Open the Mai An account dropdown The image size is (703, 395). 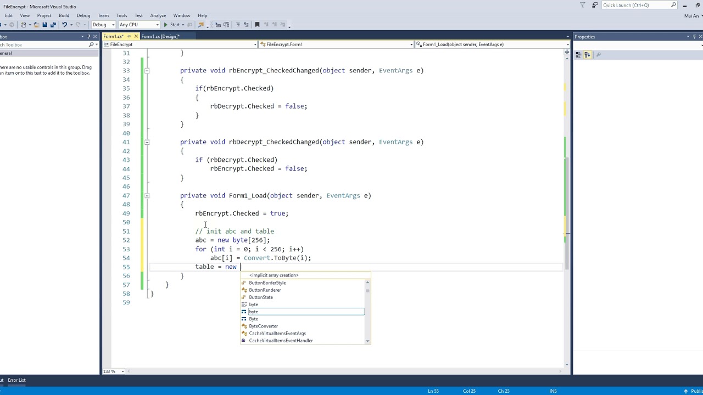coord(694,16)
